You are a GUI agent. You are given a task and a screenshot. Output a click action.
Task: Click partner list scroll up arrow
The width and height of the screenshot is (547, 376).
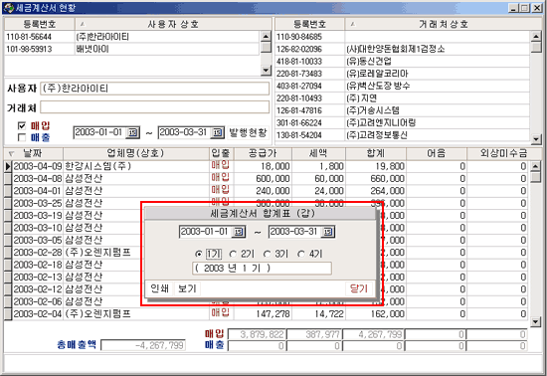click(x=536, y=36)
